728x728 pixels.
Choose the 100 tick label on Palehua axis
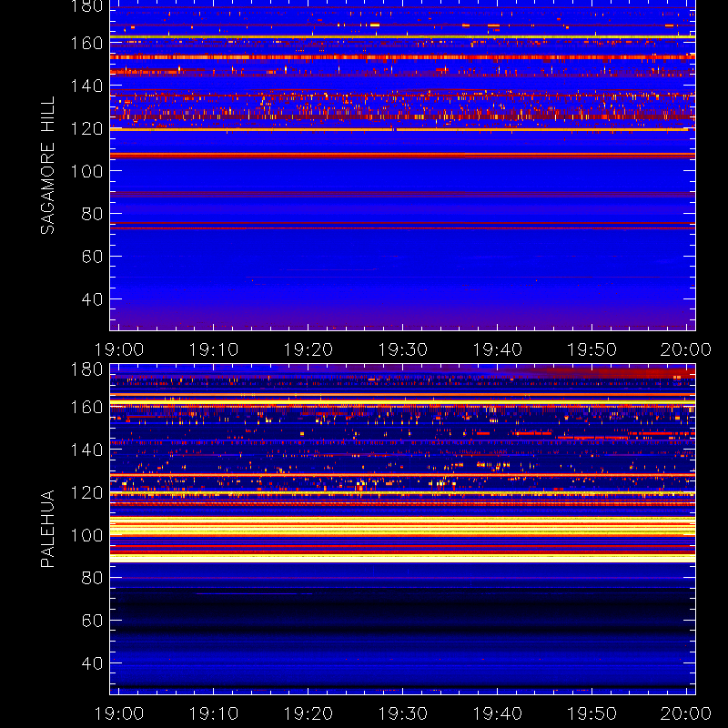click(86, 535)
